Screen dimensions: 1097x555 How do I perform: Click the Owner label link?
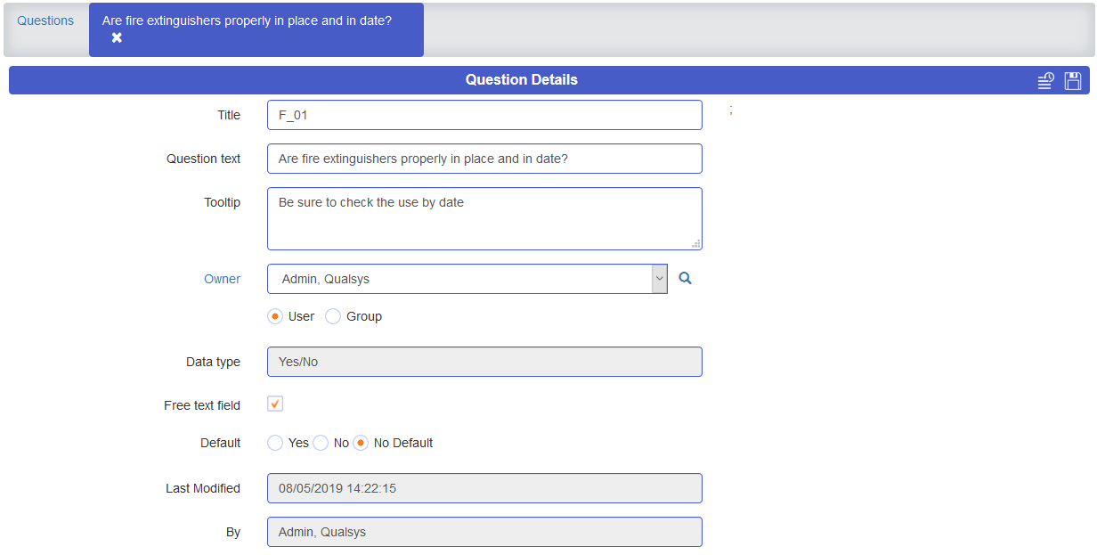222,279
